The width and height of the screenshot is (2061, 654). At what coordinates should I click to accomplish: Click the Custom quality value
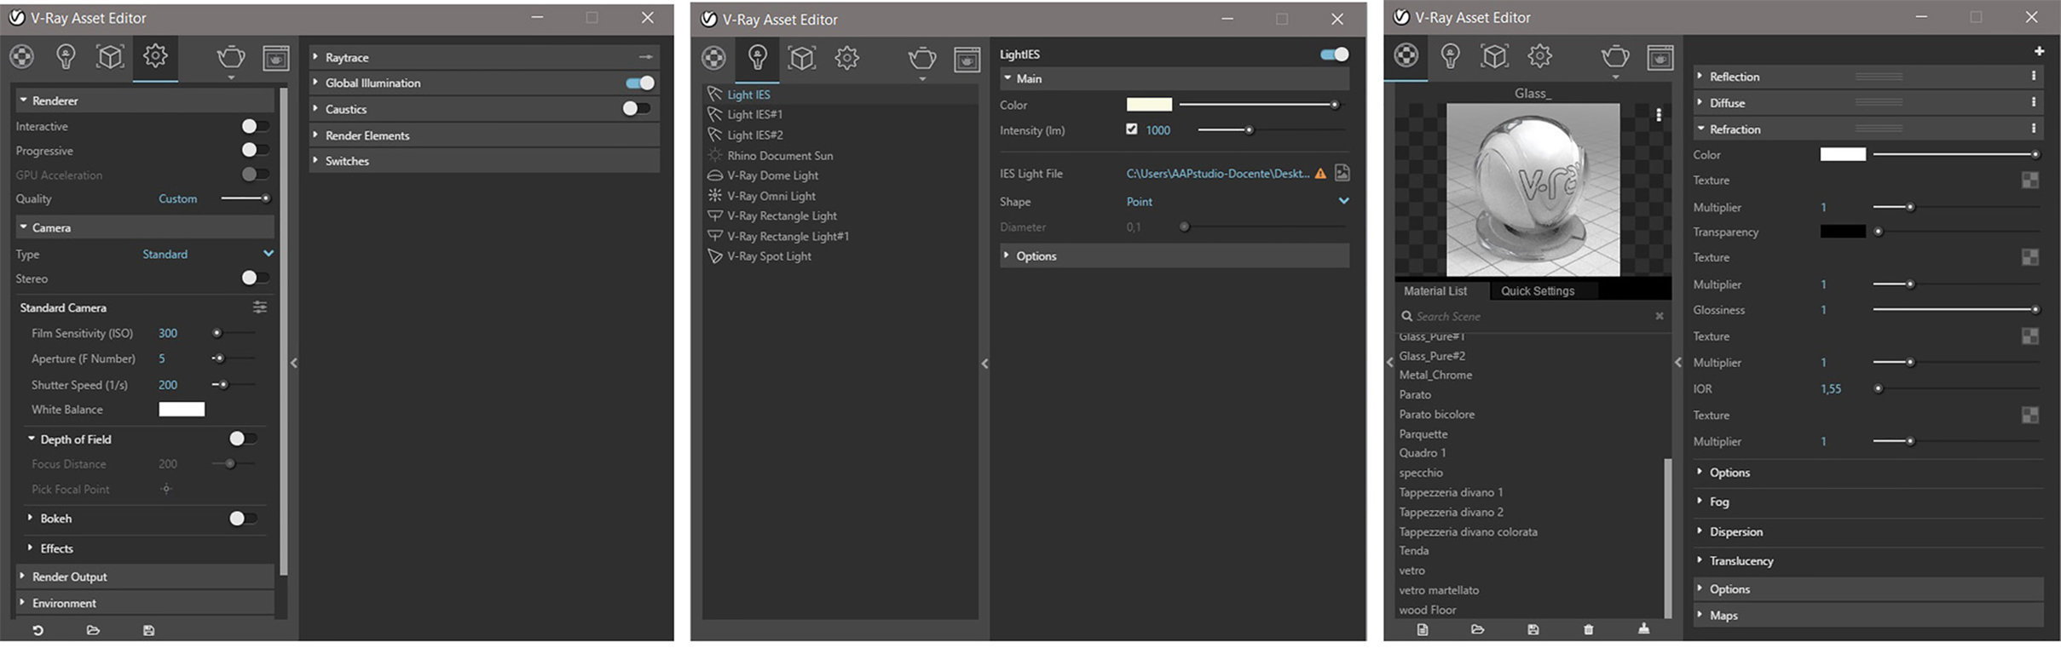coord(178,198)
